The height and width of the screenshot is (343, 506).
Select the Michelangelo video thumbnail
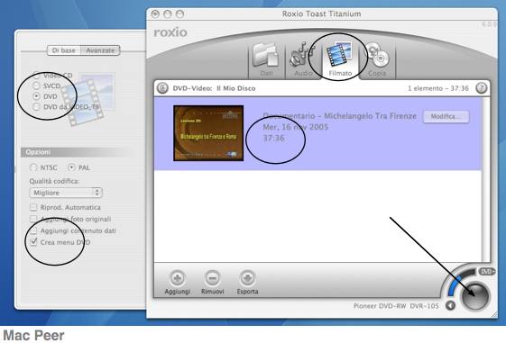(x=208, y=133)
